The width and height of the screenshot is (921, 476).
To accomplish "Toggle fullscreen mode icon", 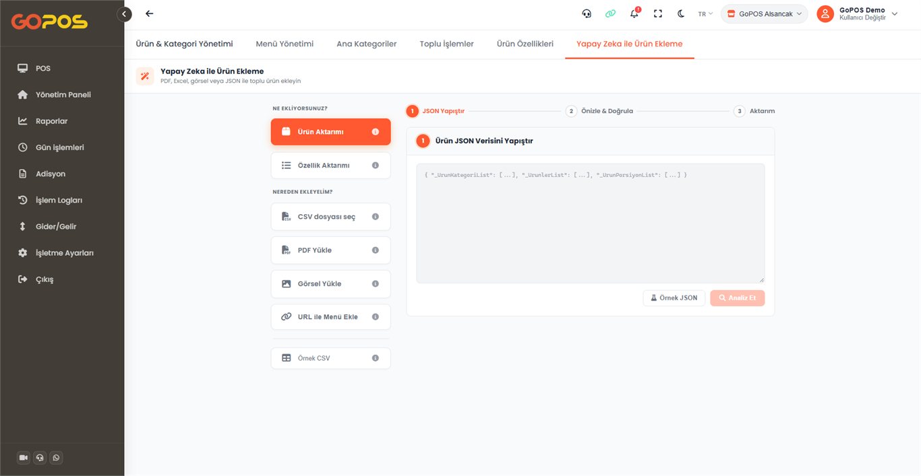I will click(x=658, y=13).
